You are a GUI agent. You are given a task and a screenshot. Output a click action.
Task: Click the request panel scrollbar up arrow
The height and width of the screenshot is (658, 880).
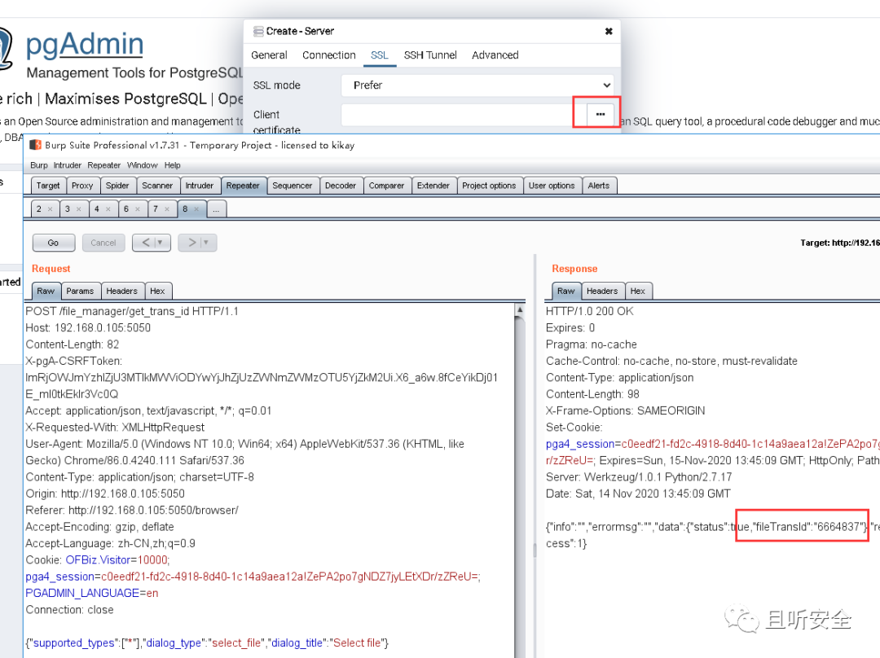(520, 309)
